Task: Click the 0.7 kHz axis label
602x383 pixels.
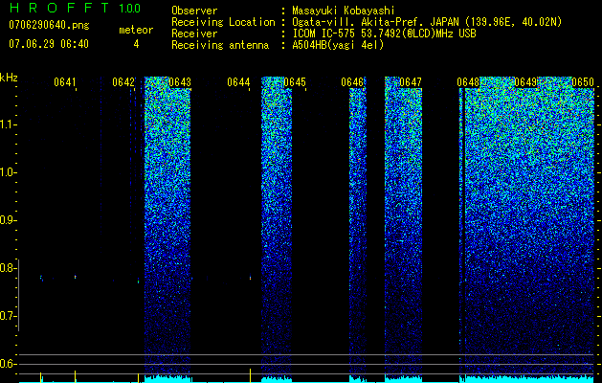Action: pos(8,316)
